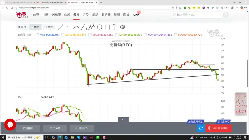Select the circle drawing tool

click(x=99, y=27)
